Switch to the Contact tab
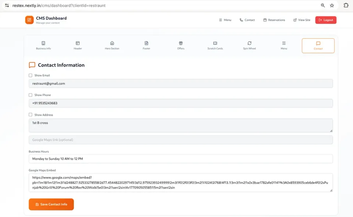 318,45
